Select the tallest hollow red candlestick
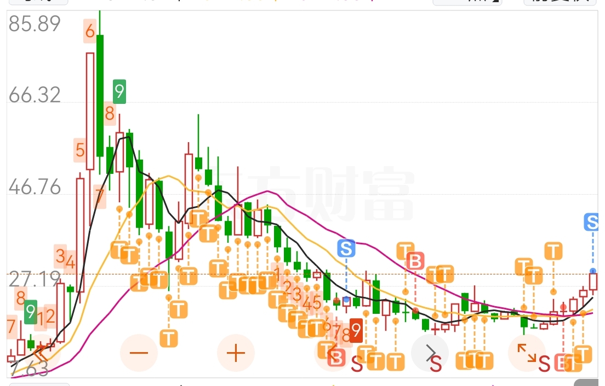 pyautogui.click(x=90, y=111)
